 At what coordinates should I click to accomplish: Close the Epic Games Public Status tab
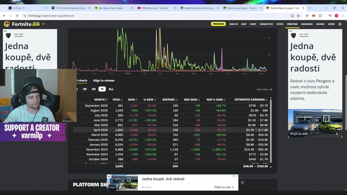tap(132, 8)
